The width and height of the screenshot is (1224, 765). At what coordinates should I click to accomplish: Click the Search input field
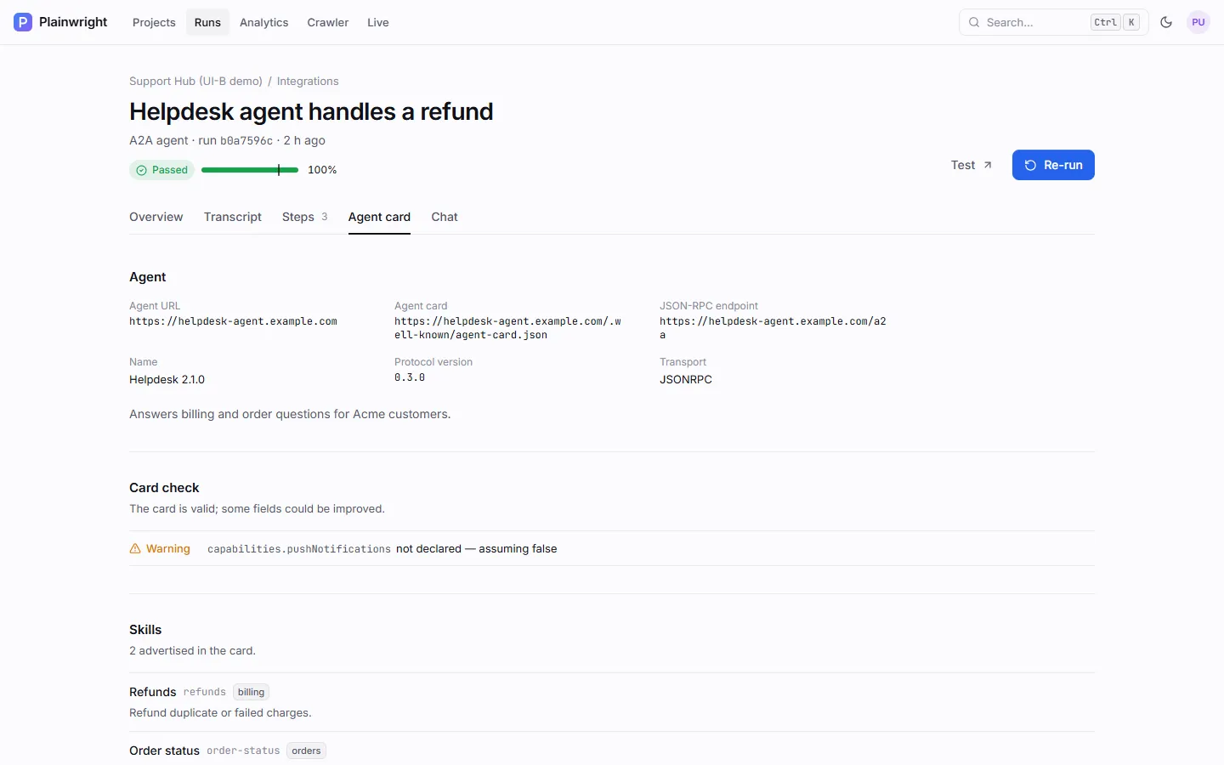tap(1054, 22)
